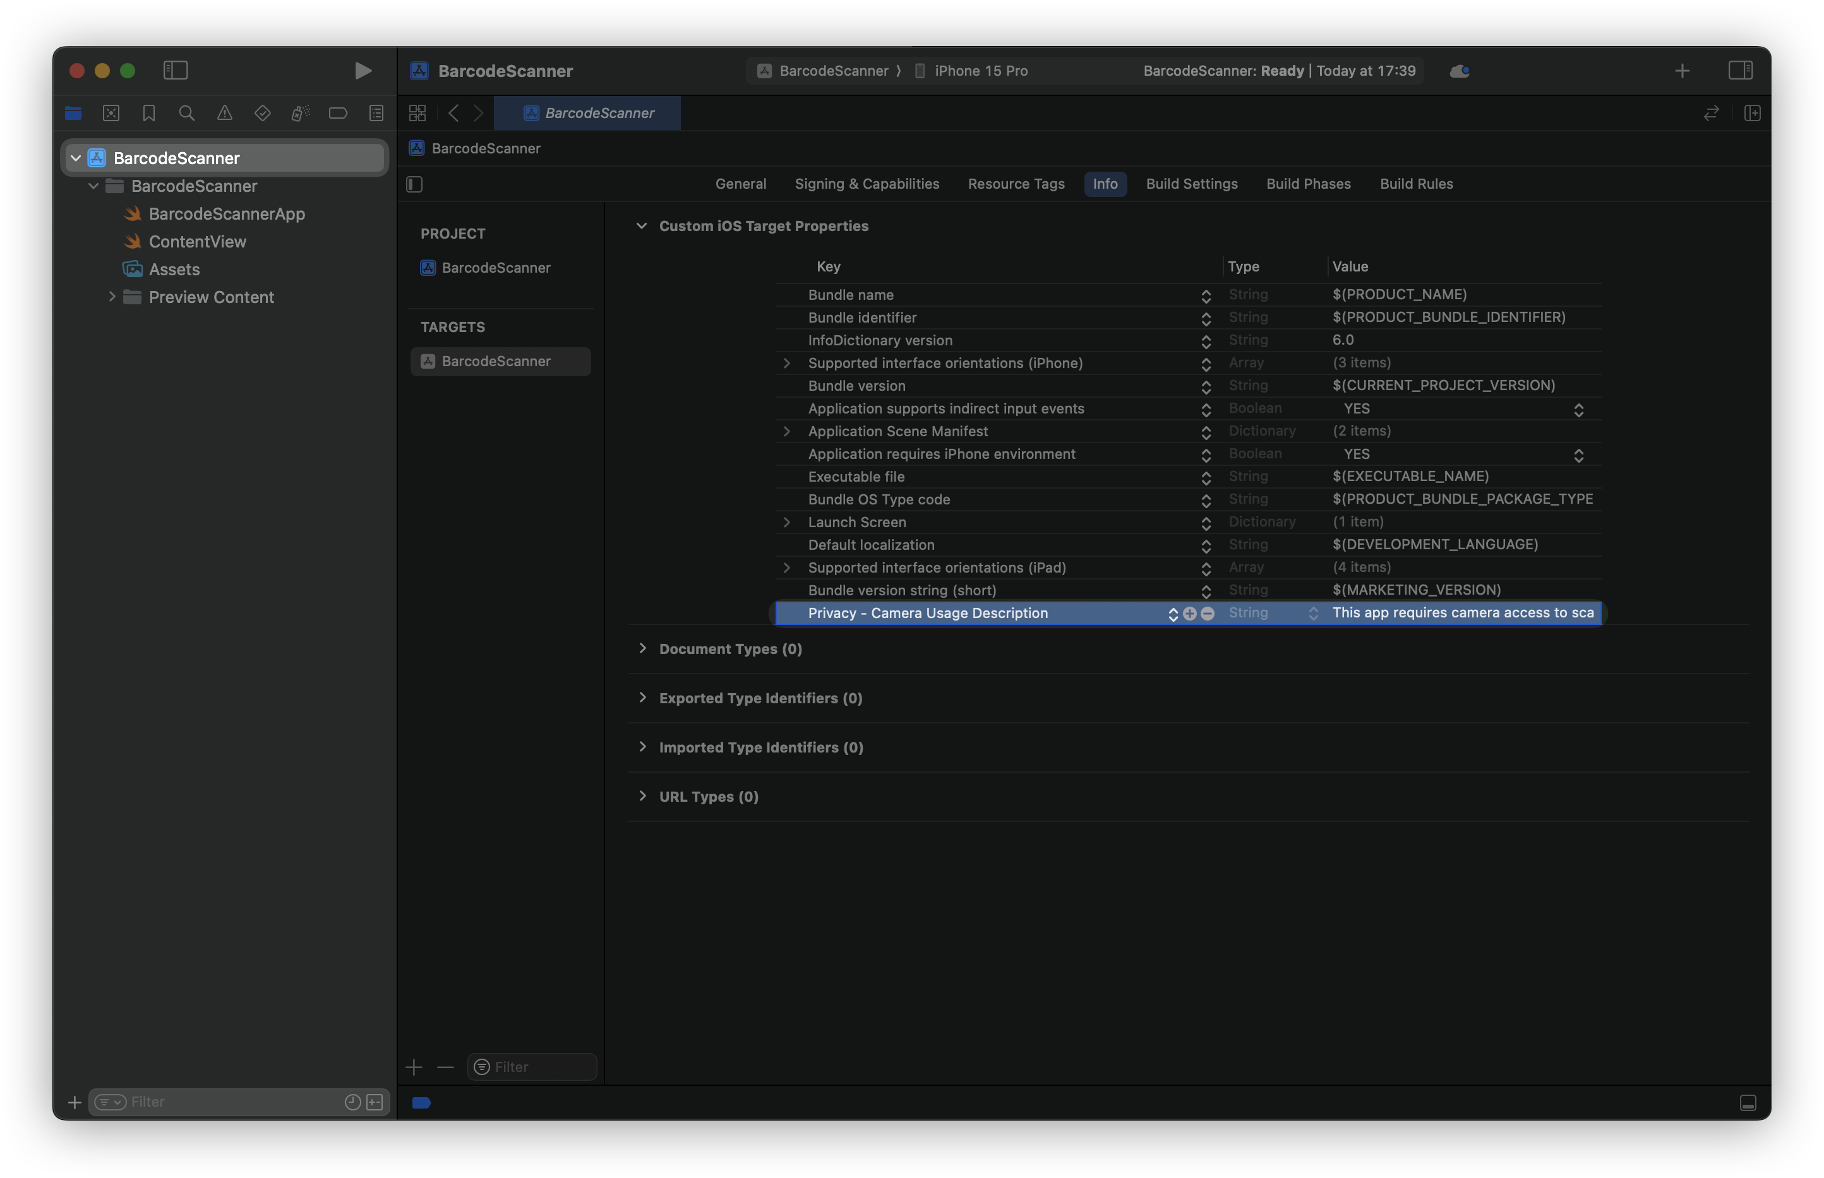Run the project with the Play button

[363, 70]
